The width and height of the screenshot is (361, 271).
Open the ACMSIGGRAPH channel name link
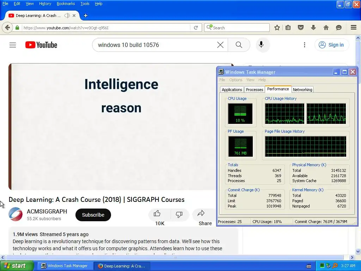[47, 211]
